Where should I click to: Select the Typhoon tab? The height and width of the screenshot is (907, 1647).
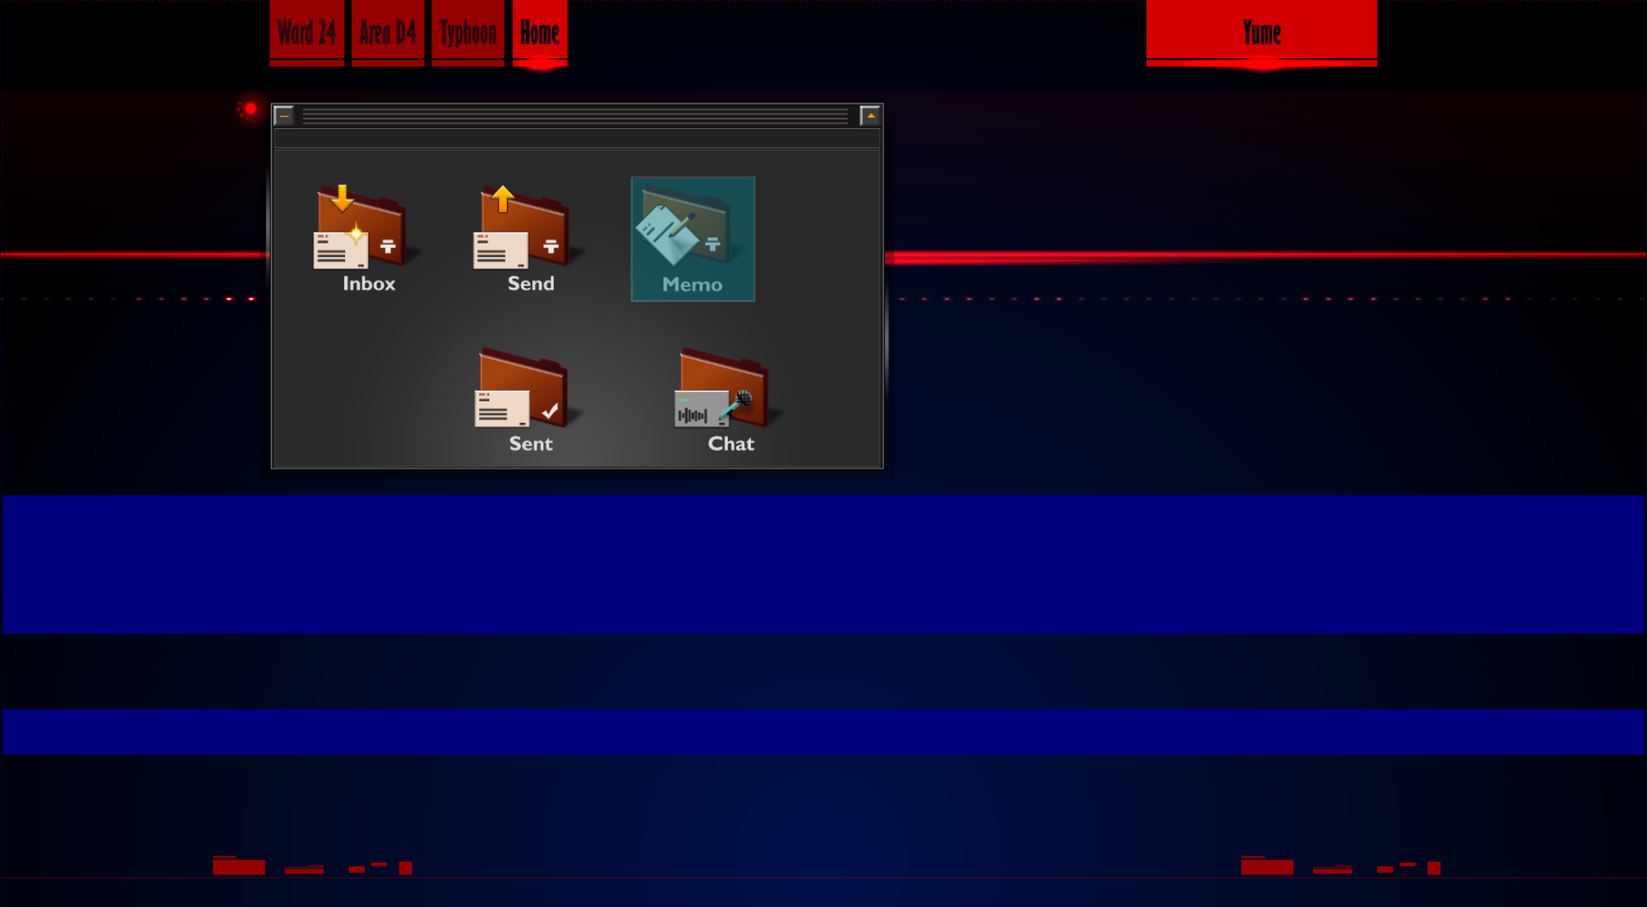pyautogui.click(x=468, y=32)
